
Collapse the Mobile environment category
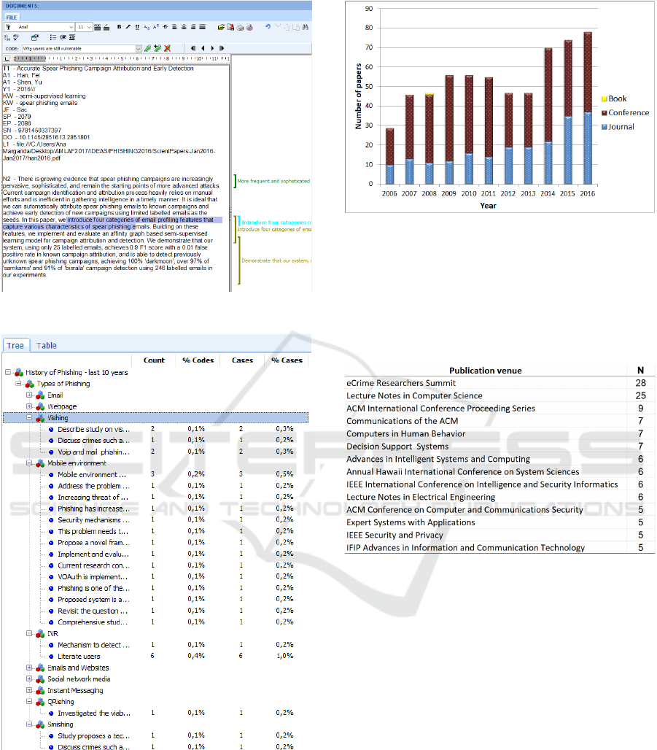click(30, 463)
